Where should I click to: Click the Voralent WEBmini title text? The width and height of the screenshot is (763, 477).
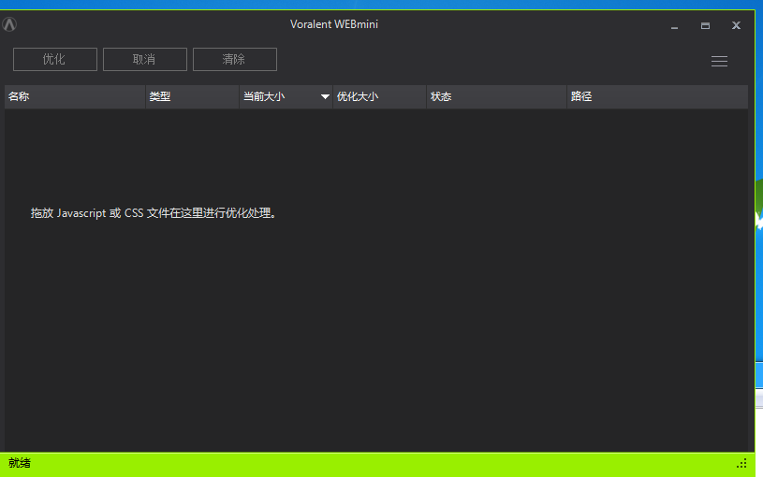tap(334, 24)
